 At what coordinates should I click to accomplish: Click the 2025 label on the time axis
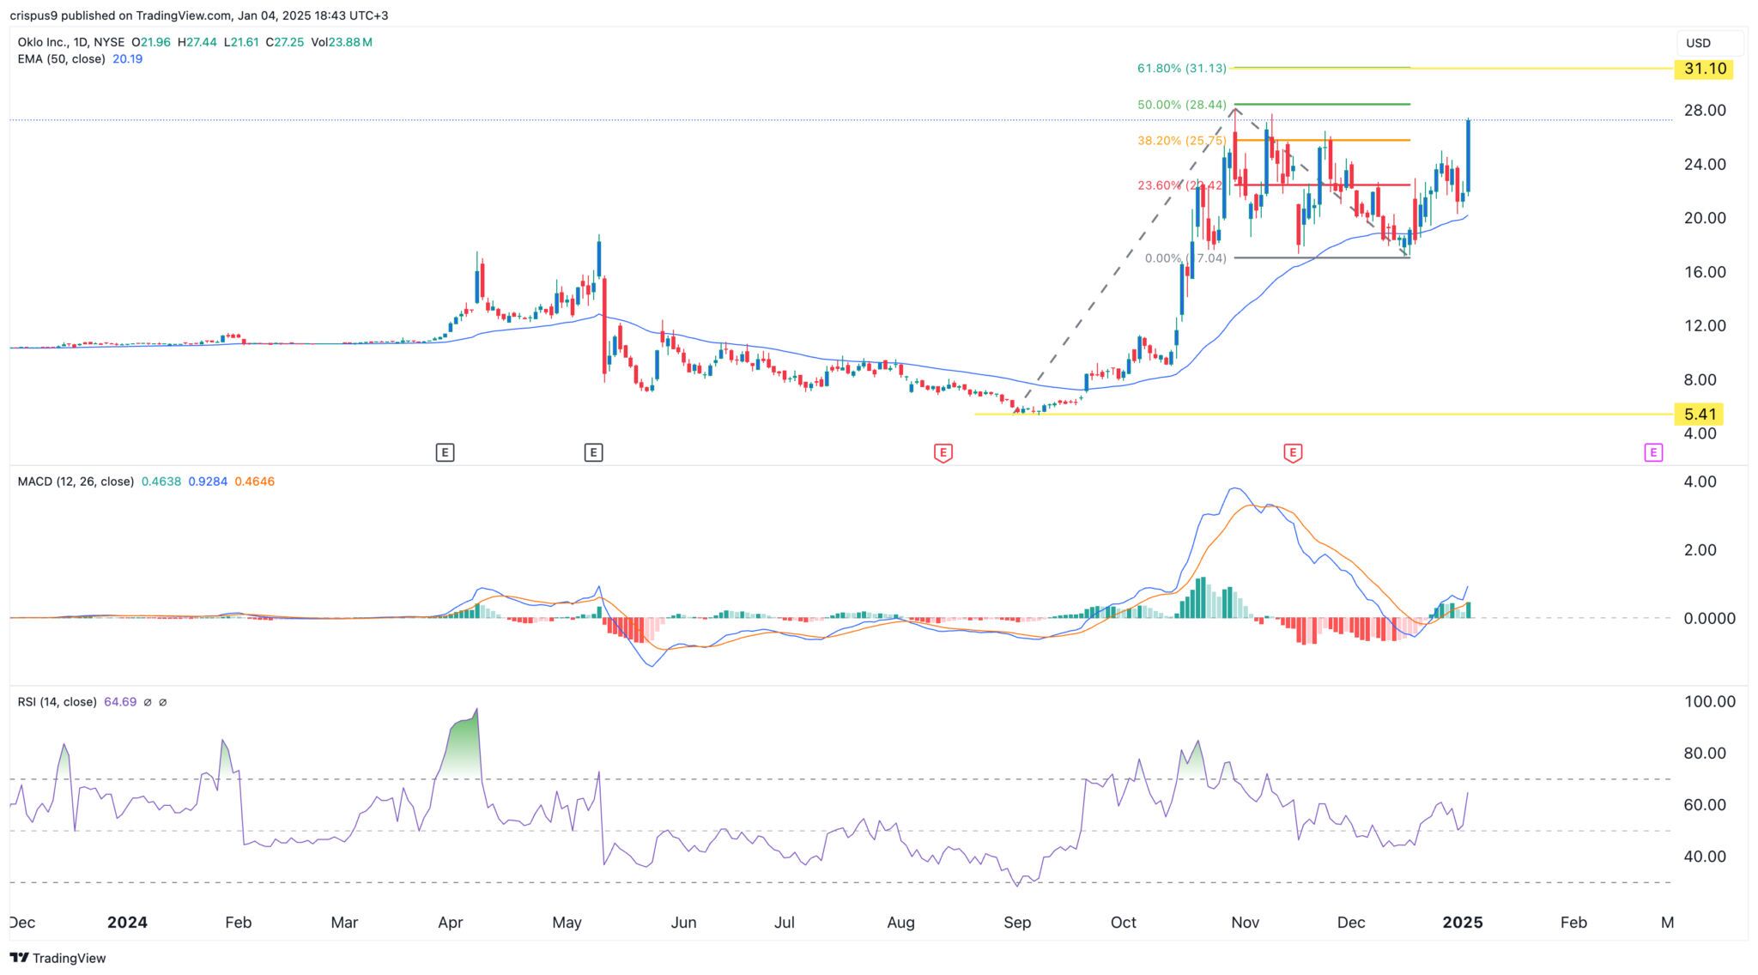pyautogui.click(x=1463, y=923)
